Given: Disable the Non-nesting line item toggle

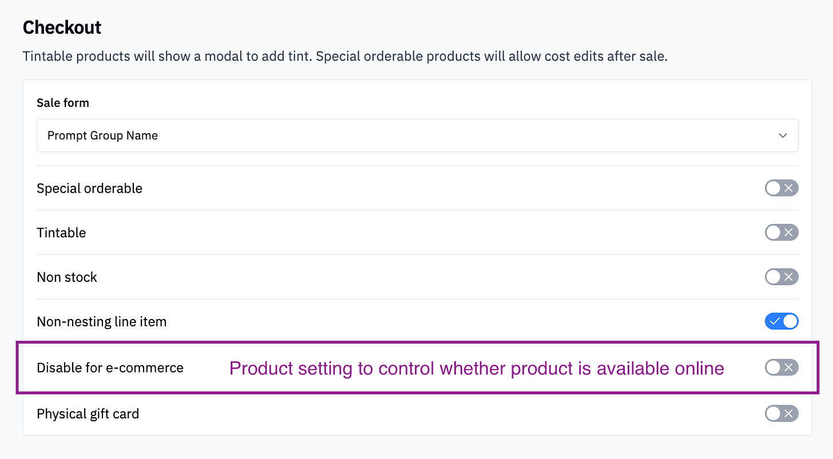Looking at the screenshot, I should coord(782,321).
